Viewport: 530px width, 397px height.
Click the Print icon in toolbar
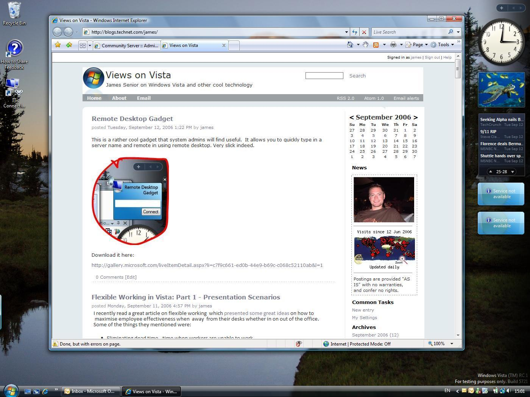point(393,45)
